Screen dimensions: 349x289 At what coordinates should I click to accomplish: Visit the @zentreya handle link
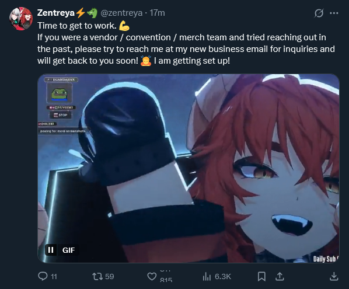tap(121, 13)
